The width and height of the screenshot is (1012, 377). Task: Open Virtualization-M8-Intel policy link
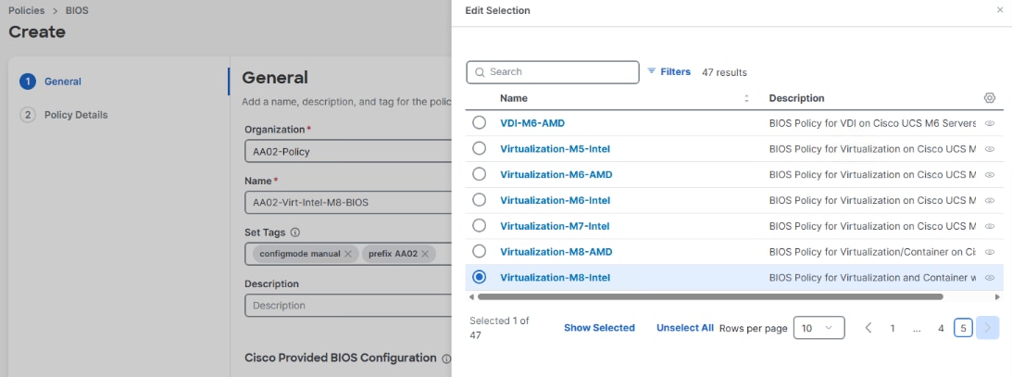(x=555, y=278)
